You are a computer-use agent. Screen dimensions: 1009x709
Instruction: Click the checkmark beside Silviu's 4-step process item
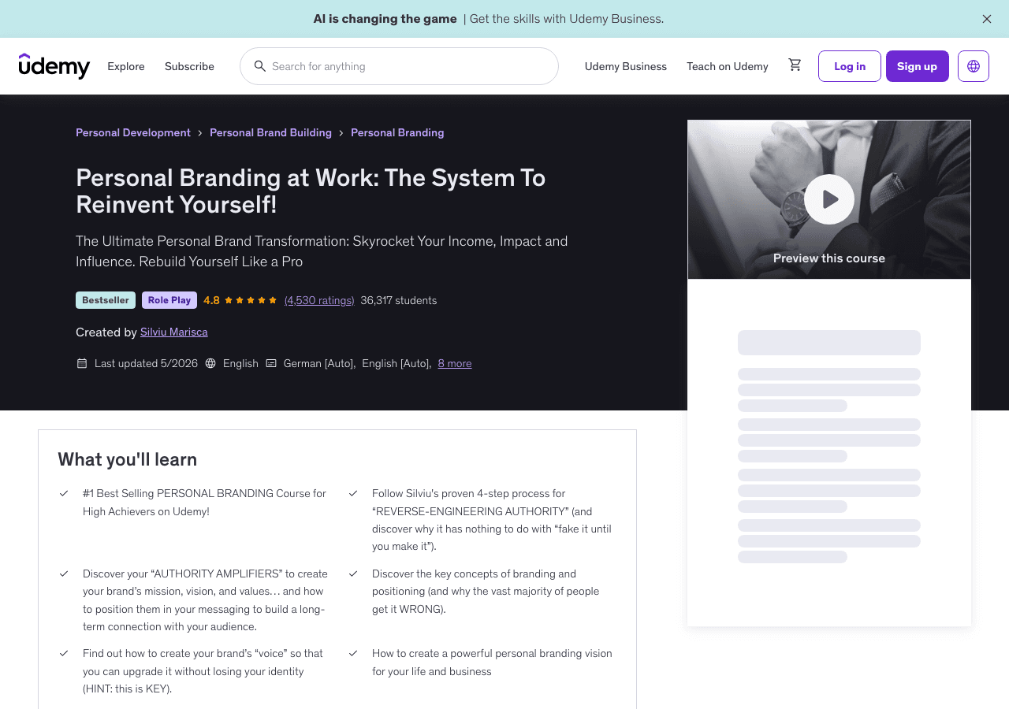click(353, 493)
